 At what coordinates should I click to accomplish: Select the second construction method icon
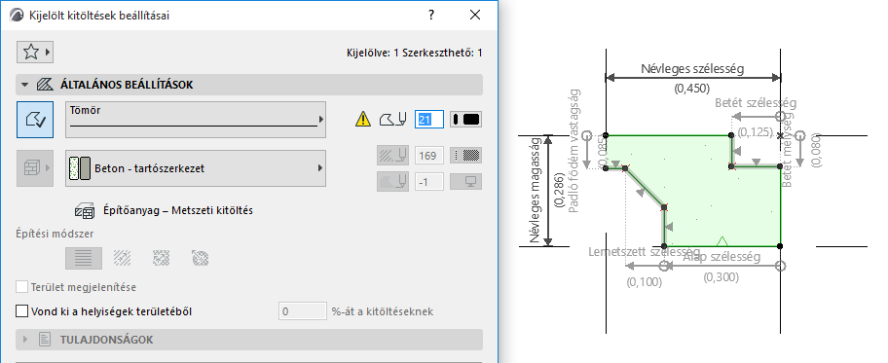tap(123, 258)
